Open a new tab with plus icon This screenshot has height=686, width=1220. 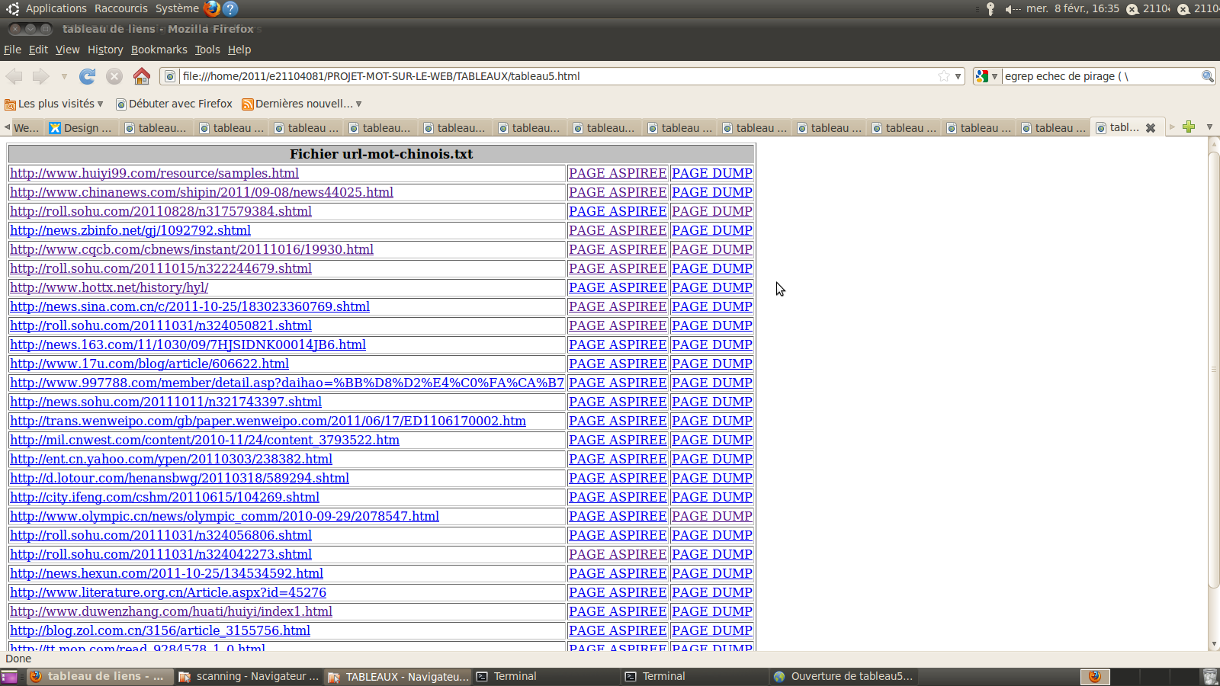[1189, 127]
